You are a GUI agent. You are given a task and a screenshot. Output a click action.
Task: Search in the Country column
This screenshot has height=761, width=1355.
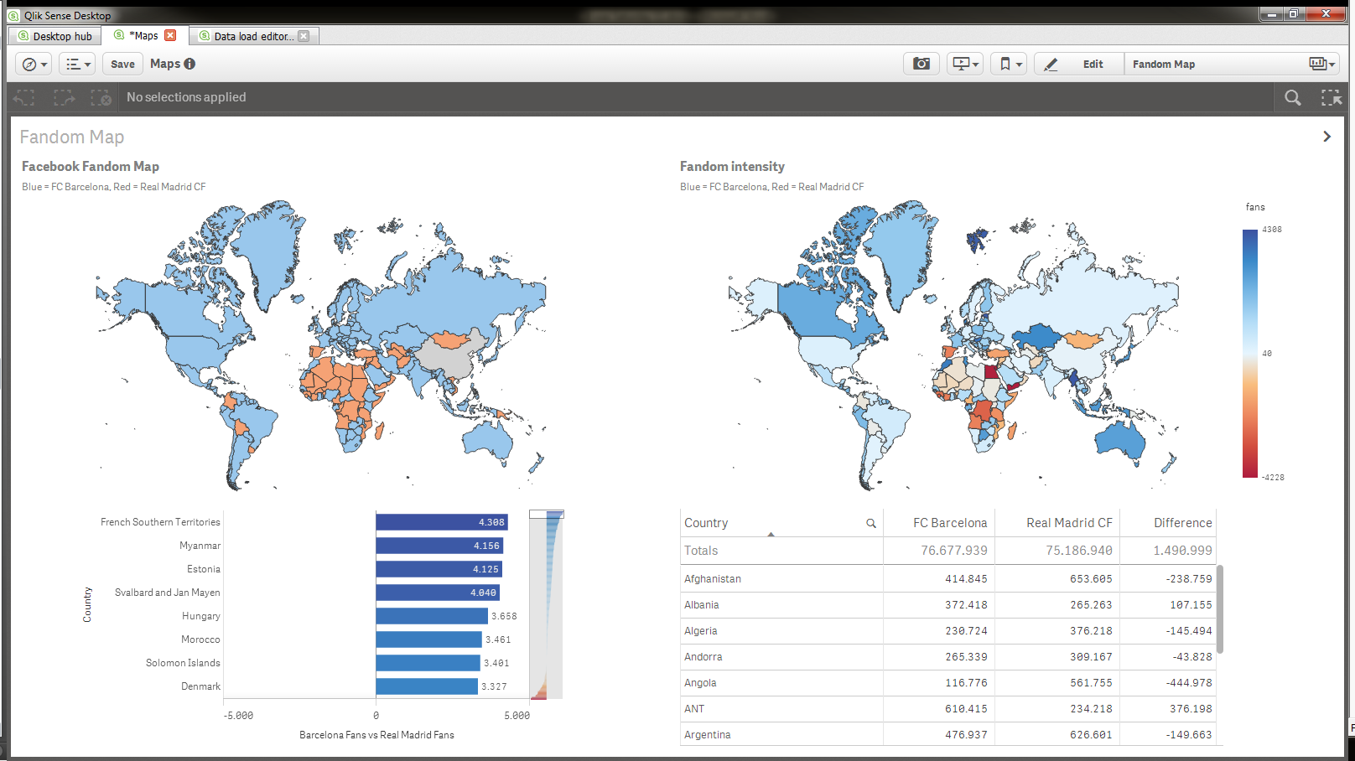pos(871,523)
